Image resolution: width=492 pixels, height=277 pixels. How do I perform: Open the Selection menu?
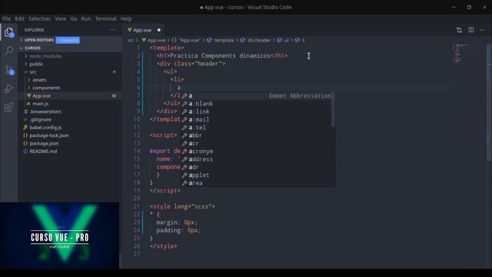click(x=39, y=18)
